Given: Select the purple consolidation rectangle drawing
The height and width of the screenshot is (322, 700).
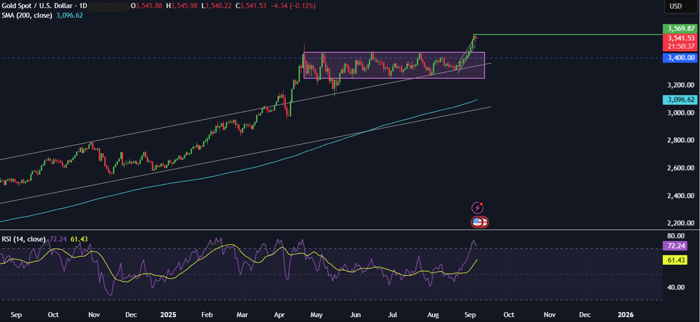Looking at the screenshot, I should click(394, 66).
